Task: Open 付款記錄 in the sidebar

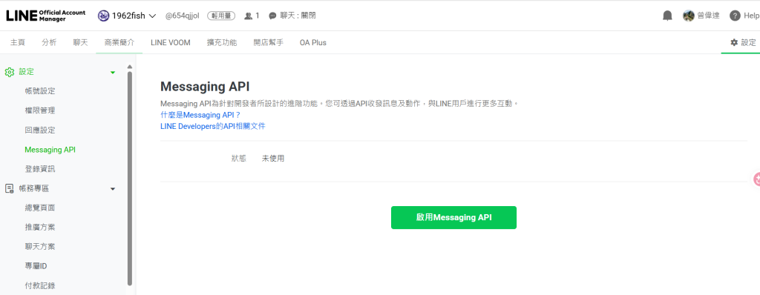Action: tap(40, 285)
